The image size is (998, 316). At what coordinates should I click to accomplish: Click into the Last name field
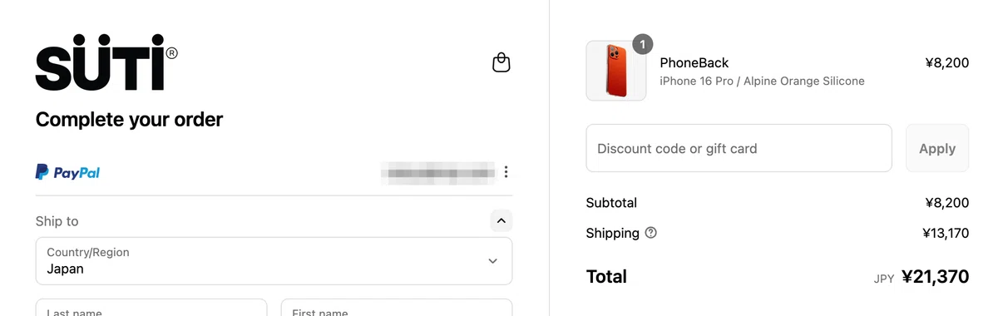(x=151, y=308)
